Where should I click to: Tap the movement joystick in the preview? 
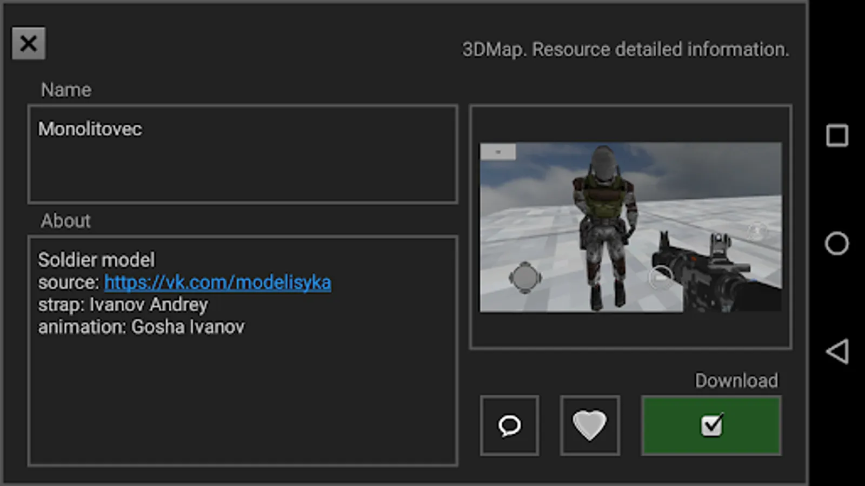[525, 278]
